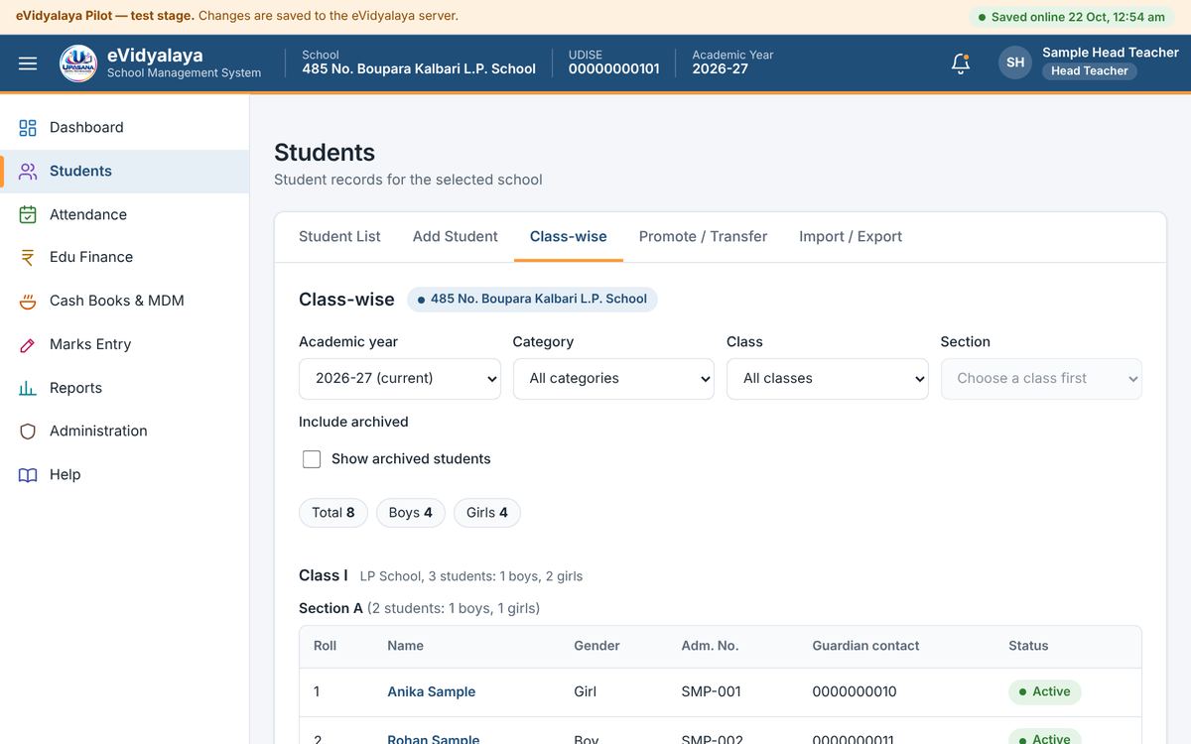Click the Section A heading text
This screenshot has width=1191, height=744.
coord(331,608)
